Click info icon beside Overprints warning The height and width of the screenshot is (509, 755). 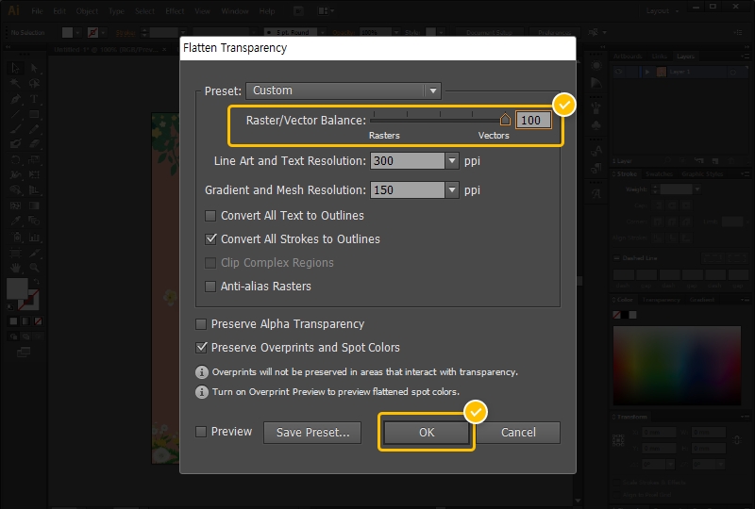pos(201,372)
